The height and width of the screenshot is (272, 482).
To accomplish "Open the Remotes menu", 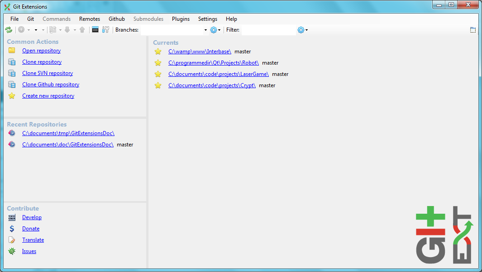I will pyautogui.click(x=90, y=19).
